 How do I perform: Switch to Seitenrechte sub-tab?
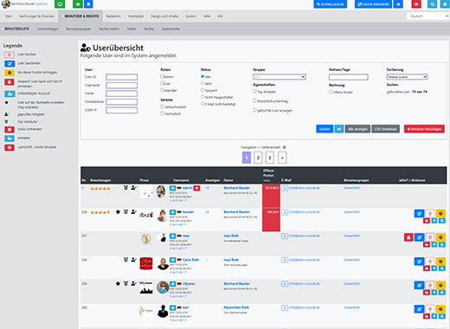point(170,29)
